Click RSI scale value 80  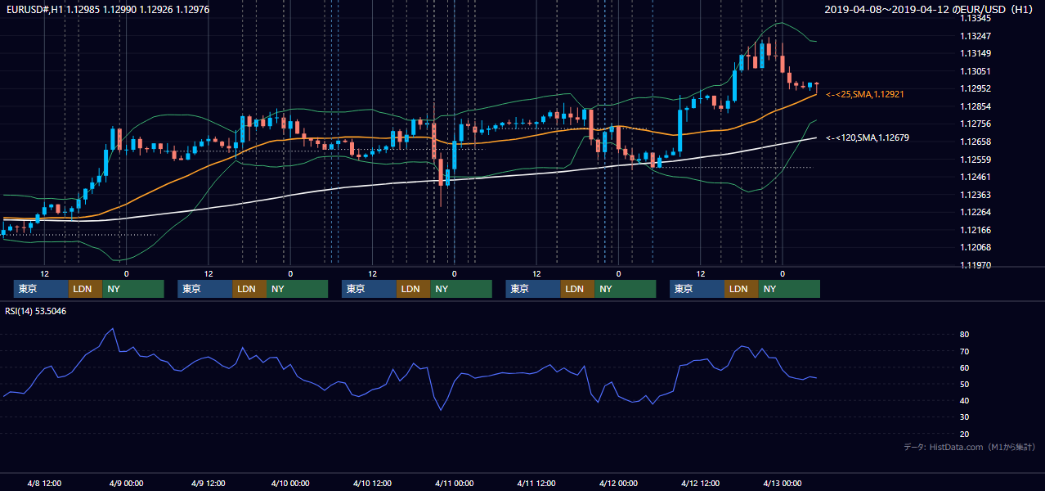965,335
